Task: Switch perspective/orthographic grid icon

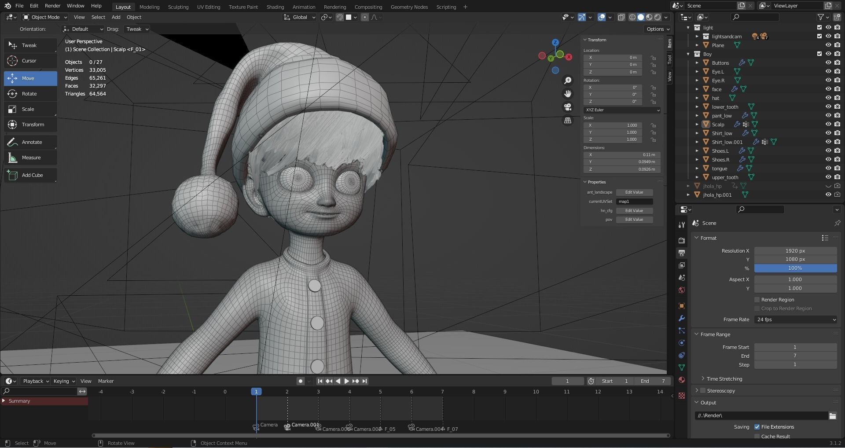Action: click(568, 121)
